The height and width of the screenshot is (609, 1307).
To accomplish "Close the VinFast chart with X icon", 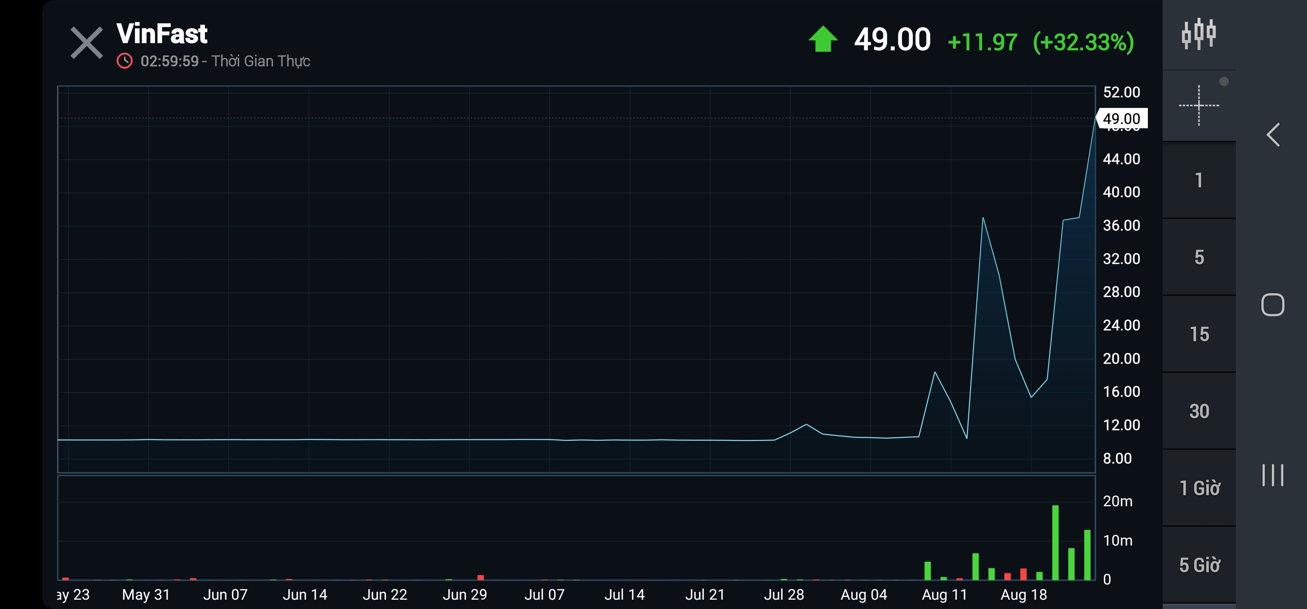I will coord(86,43).
